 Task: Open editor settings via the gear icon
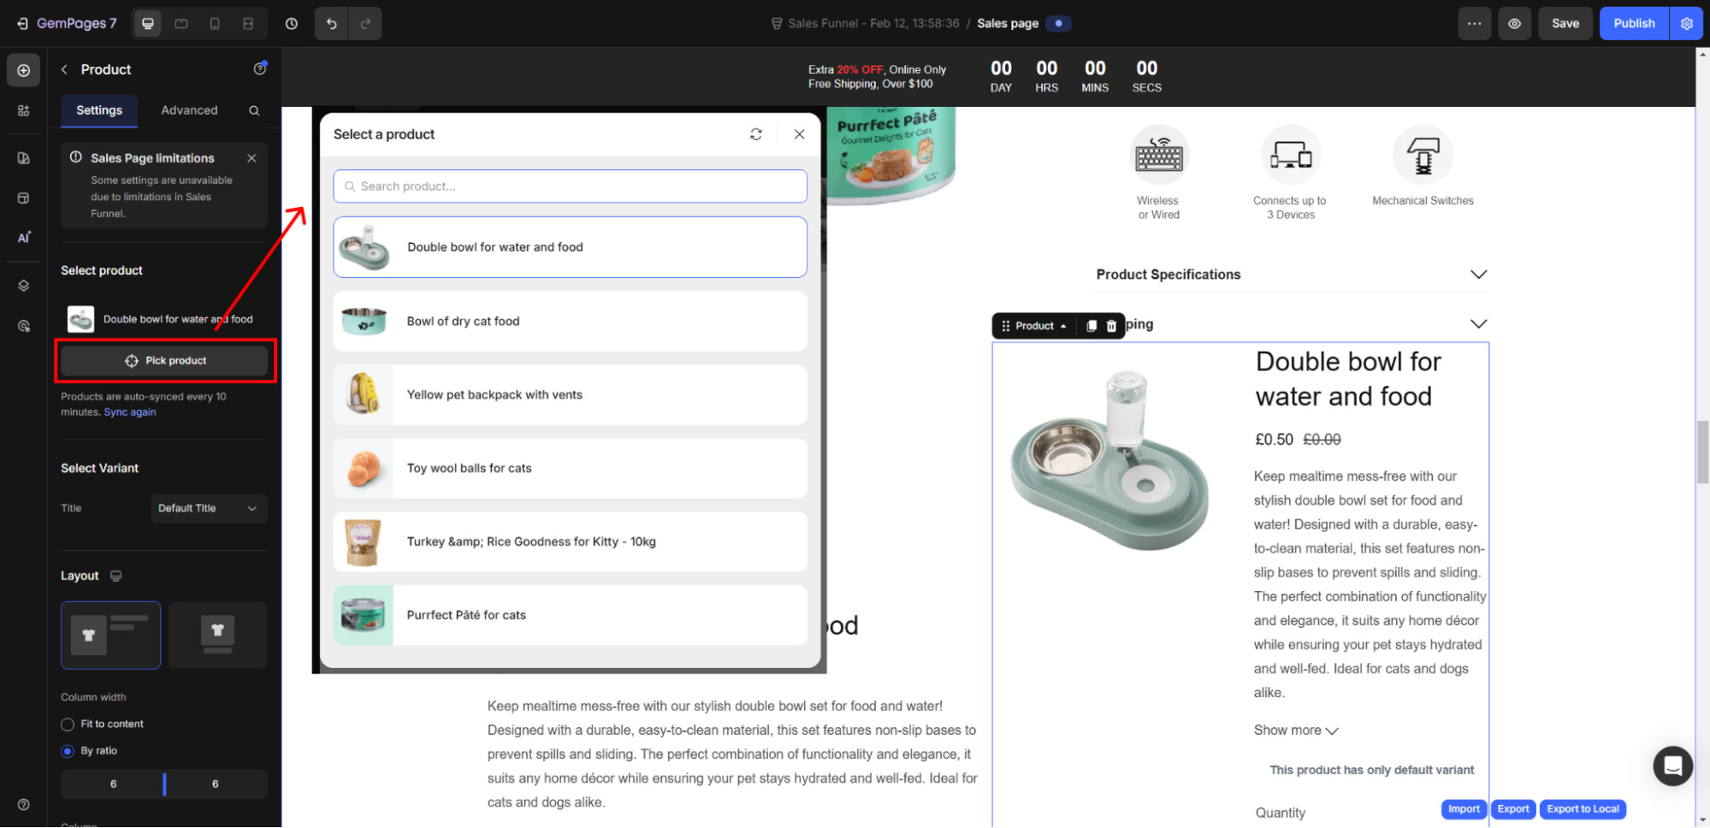pyautogui.click(x=1686, y=23)
